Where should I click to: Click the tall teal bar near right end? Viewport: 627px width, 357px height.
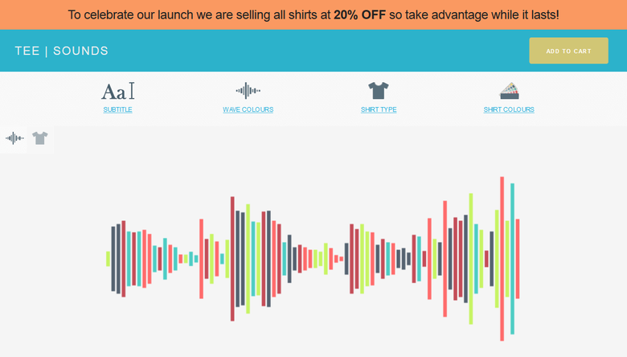coord(512,259)
